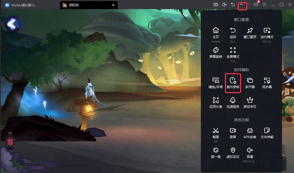
Task: Click the in-game glowing back arrow
Action: tap(12, 24)
